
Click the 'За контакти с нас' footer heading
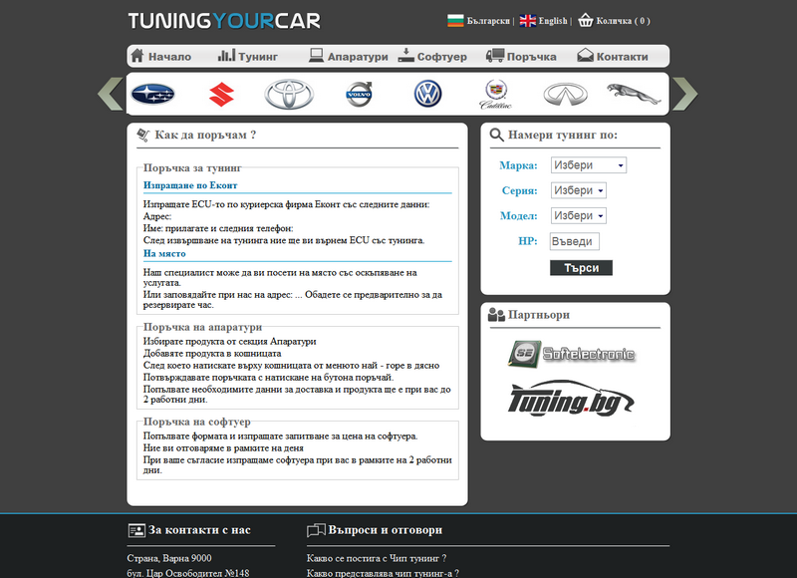pos(199,530)
